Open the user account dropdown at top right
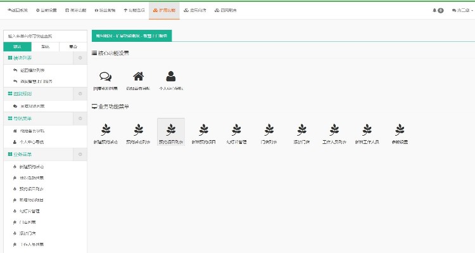 click(x=462, y=10)
